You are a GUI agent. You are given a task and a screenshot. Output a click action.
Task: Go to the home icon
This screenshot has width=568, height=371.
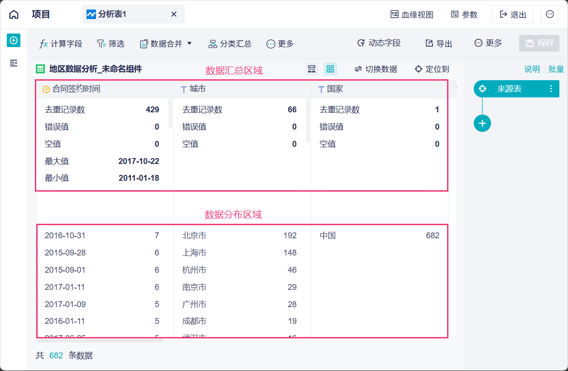tap(14, 14)
